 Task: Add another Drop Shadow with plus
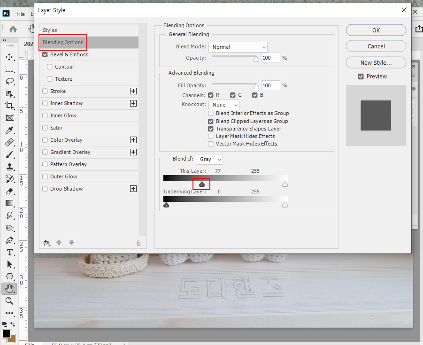pyautogui.click(x=133, y=189)
